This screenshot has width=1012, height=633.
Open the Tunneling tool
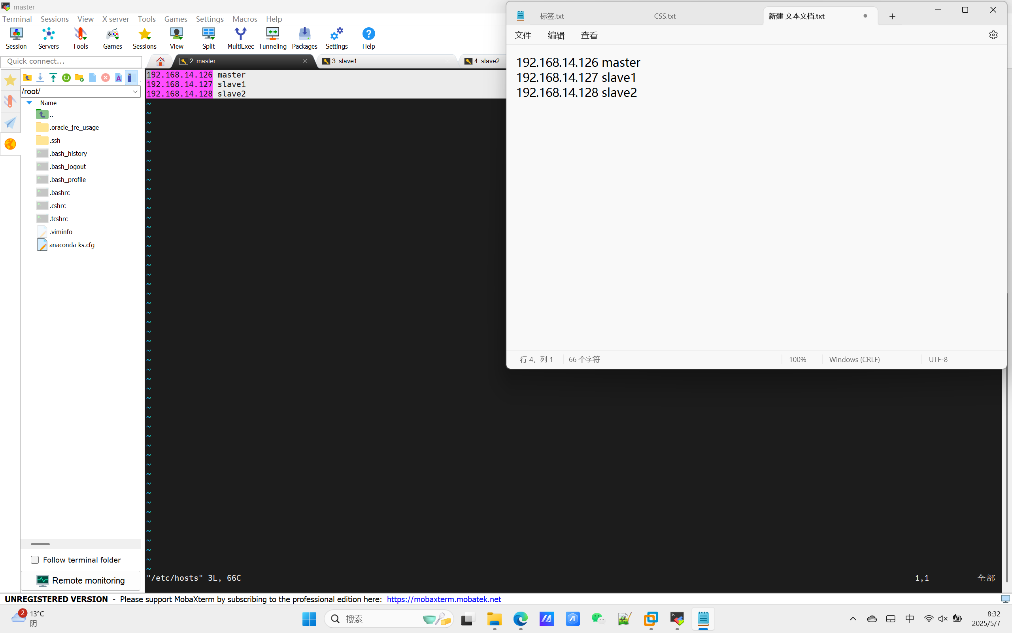(272, 38)
